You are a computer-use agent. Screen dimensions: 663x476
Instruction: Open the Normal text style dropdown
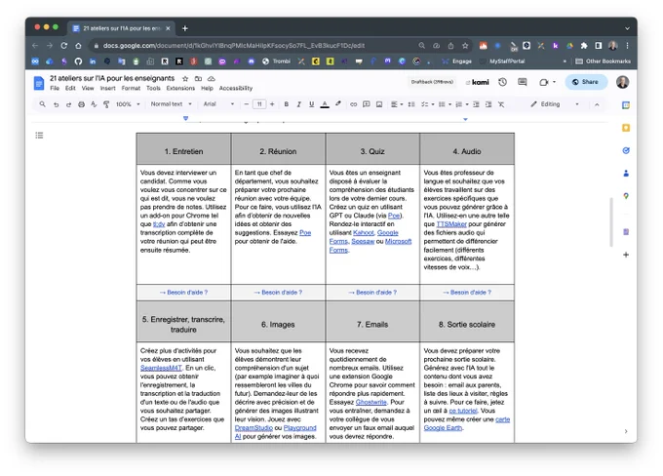(x=171, y=104)
